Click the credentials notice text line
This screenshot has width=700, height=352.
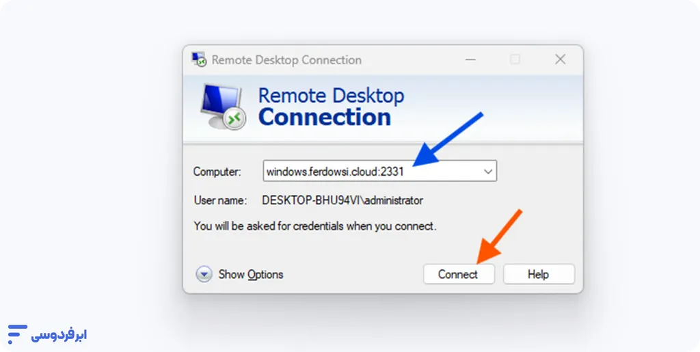pyautogui.click(x=315, y=226)
